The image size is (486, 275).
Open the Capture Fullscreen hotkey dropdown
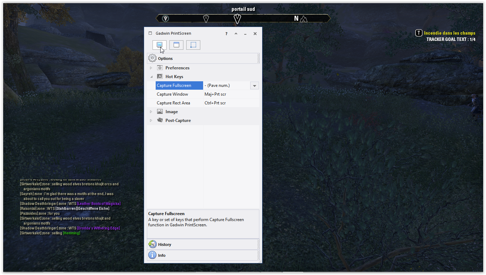click(254, 85)
